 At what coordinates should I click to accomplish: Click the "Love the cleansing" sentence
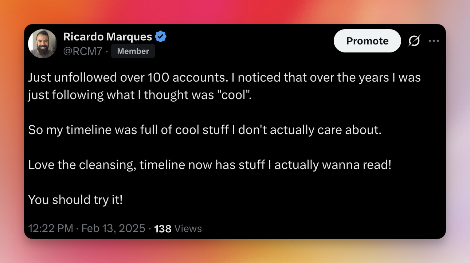click(209, 165)
